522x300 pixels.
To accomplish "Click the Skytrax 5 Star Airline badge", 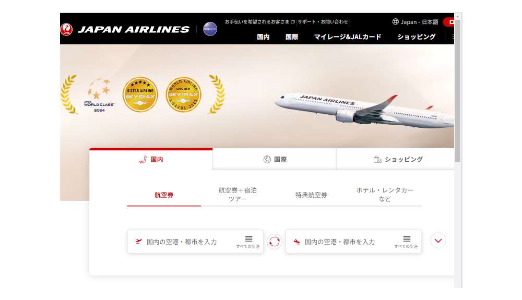I will (x=140, y=94).
